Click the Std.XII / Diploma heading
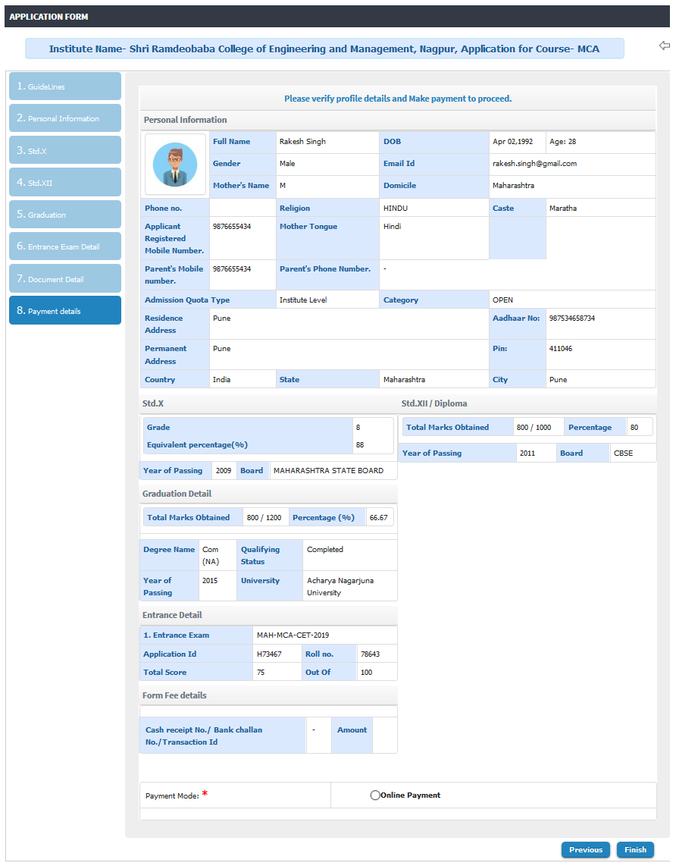The height and width of the screenshot is (866, 676). [434, 403]
